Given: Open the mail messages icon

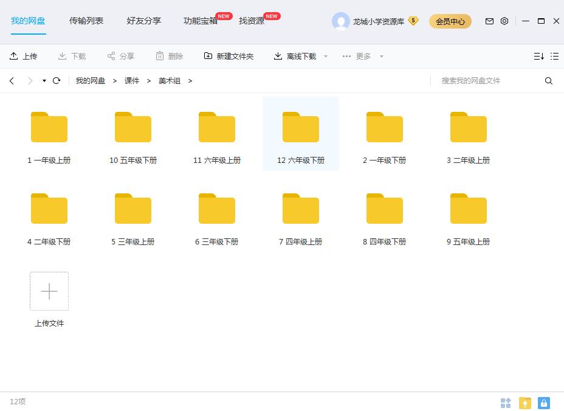Looking at the screenshot, I should click(x=489, y=21).
